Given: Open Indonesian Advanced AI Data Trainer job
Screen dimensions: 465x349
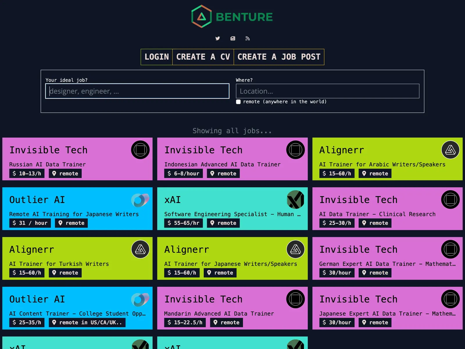Looking at the screenshot, I should tap(222, 164).
